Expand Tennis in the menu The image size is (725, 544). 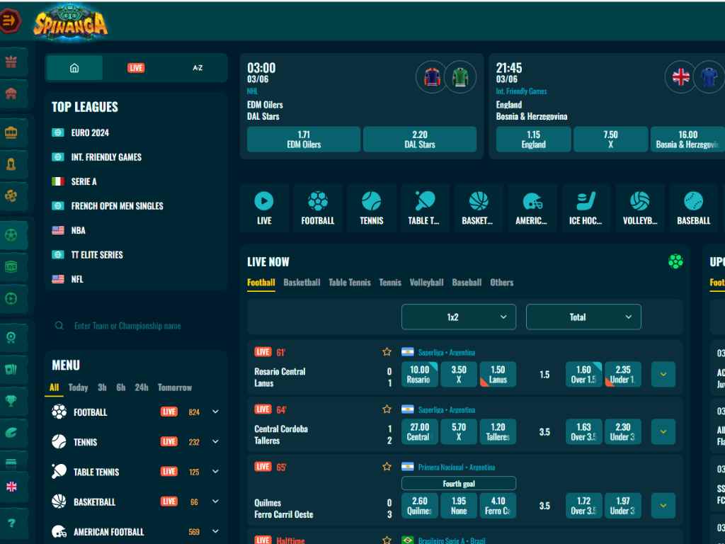pyautogui.click(x=215, y=442)
